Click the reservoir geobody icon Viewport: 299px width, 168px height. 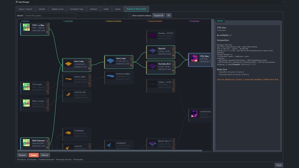(x=67, y=147)
